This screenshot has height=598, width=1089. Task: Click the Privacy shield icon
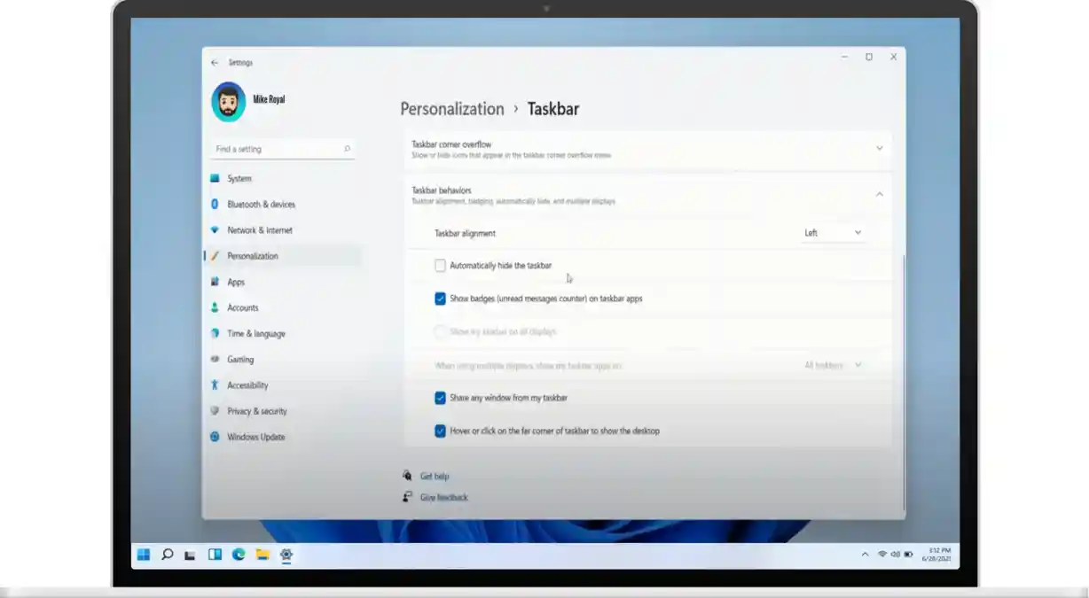pos(215,410)
